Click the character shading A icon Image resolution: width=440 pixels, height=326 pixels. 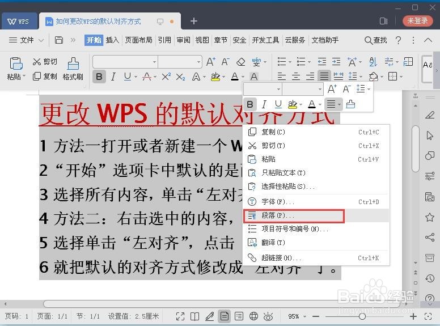[x=254, y=77]
